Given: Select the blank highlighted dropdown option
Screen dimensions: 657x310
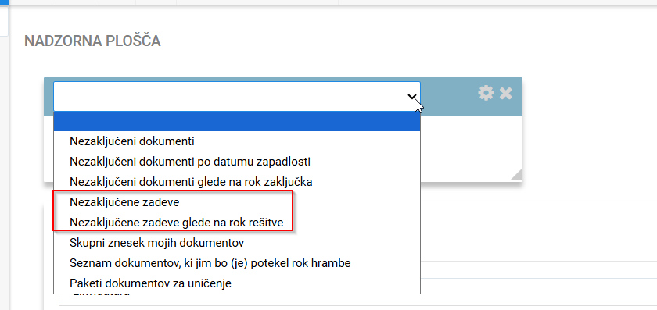Looking at the screenshot, I should tap(237, 121).
